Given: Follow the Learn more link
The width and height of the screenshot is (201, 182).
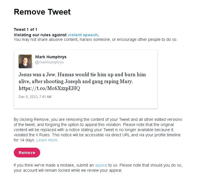Looking at the screenshot, I should tap(47, 140).
